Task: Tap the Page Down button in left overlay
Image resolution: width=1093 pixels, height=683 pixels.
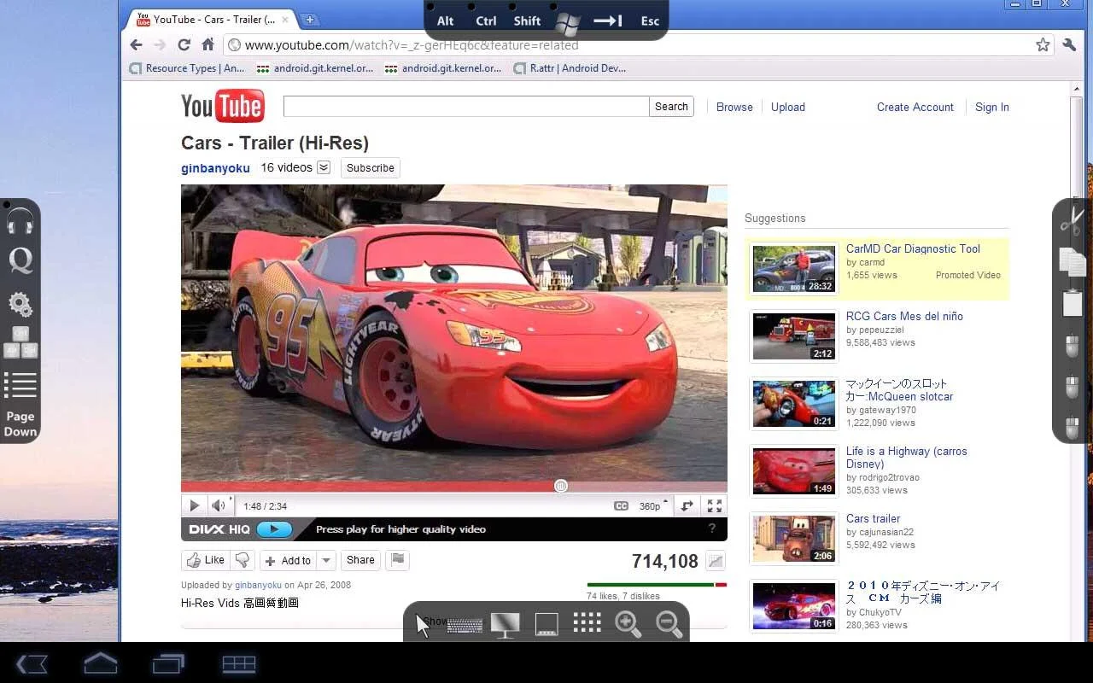Action: point(20,423)
